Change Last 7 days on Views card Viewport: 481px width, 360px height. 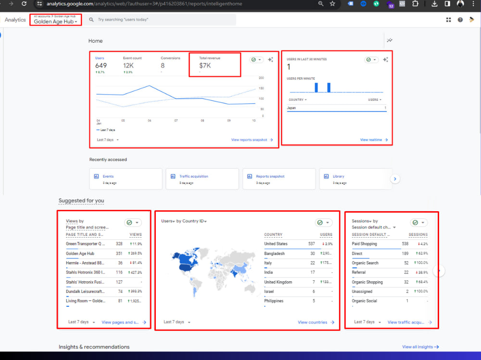pos(82,322)
